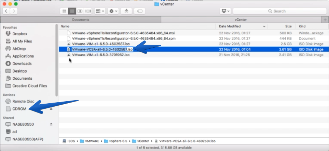Viewport: 329px width, 151px height.
Task: Eject the CDROM device
Action: click(x=51, y=109)
